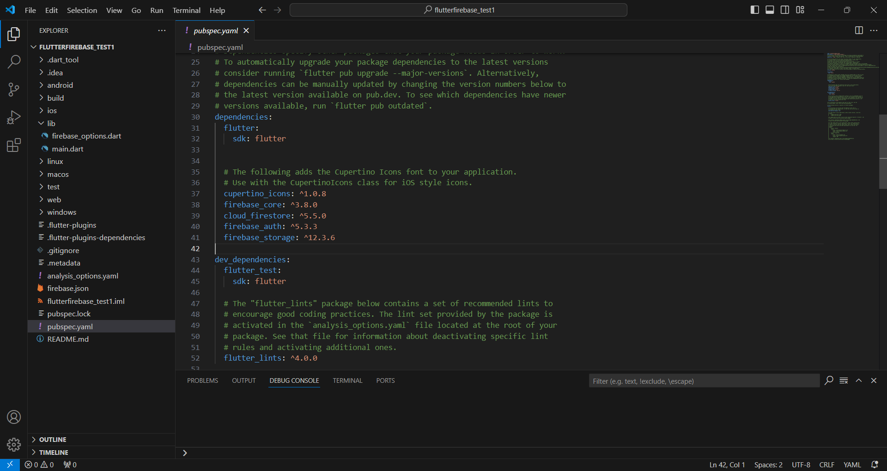The height and width of the screenshot is (471, 887).
Task: Maximize the panel size
Action: (859, 380)
